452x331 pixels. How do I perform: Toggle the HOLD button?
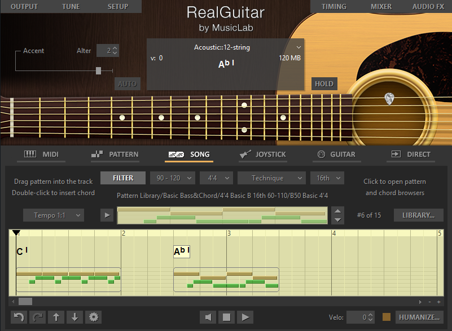point(324,84)
